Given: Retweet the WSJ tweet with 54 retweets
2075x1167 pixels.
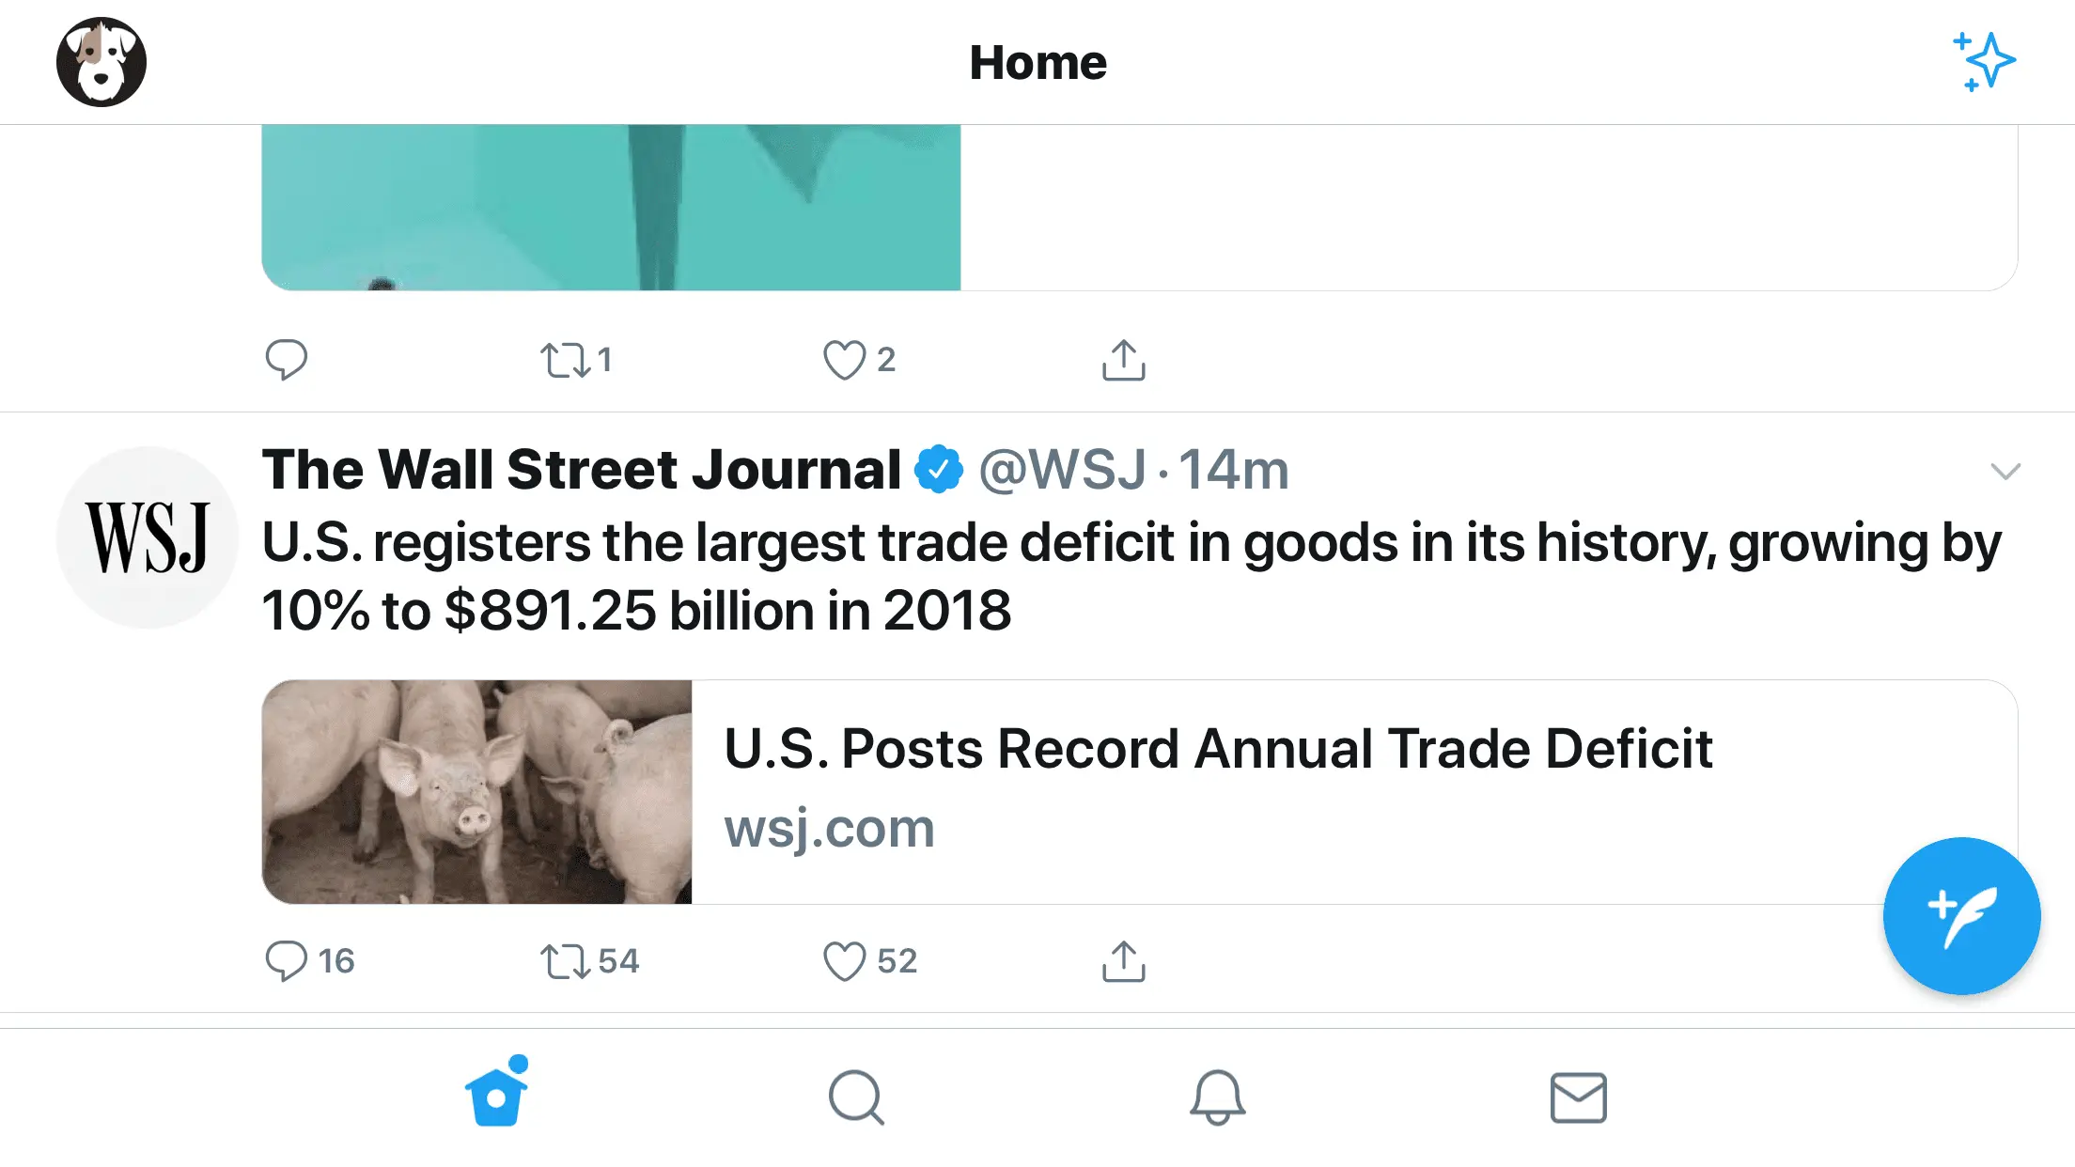Looking at the screenshot, I should click(566, 961).
